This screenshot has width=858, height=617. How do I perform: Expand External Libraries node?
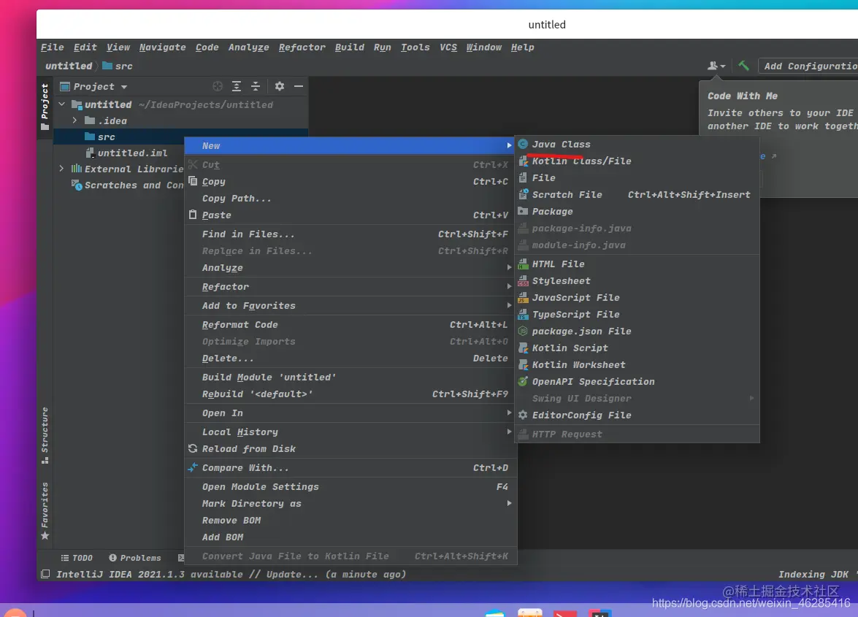pyautogui.click(x=62, y=169)
